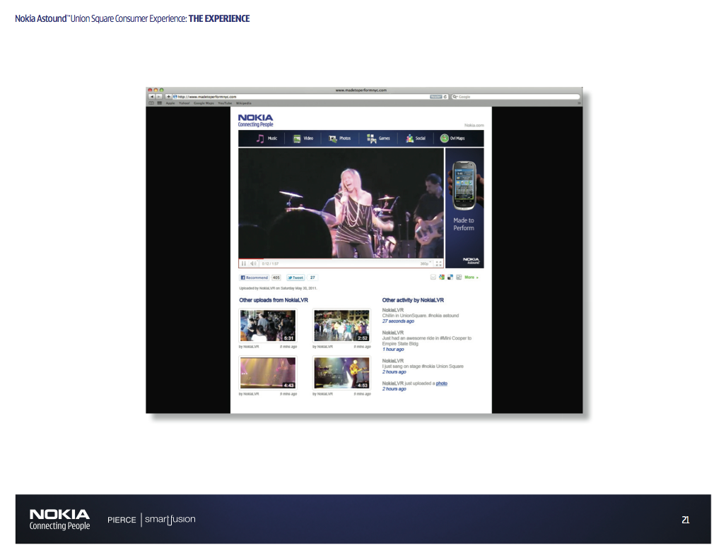Click the fourth share icon before More
The image size is (726, 560).
point(459,277)
